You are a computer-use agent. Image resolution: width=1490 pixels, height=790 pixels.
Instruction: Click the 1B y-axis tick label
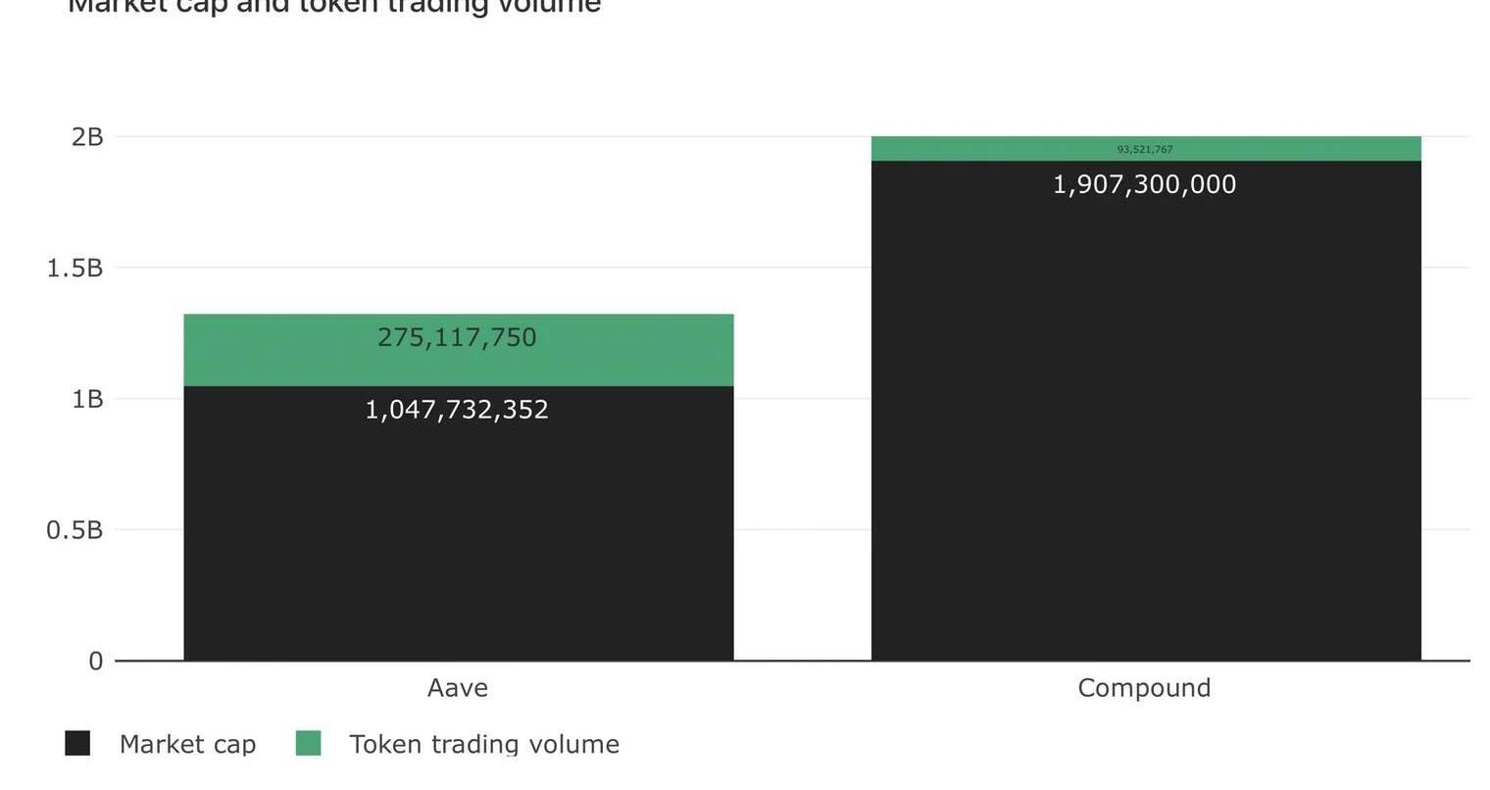point(87,399)
